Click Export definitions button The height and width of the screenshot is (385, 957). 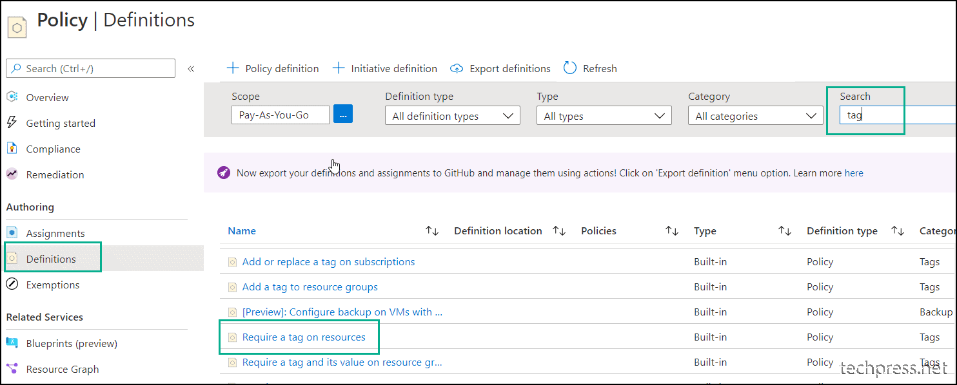click(x=500, y=68)
